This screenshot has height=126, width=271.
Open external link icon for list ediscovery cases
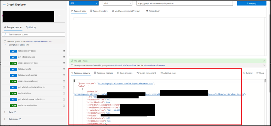coord(64,51)
